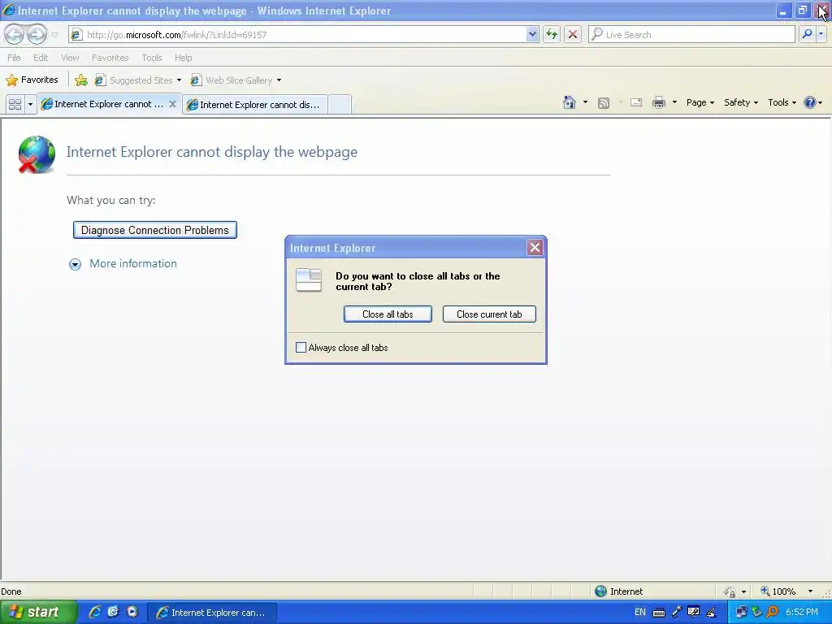The image size is (832, 624).
Task: Click the network computers icon in system tray
Action: point(741,612)
